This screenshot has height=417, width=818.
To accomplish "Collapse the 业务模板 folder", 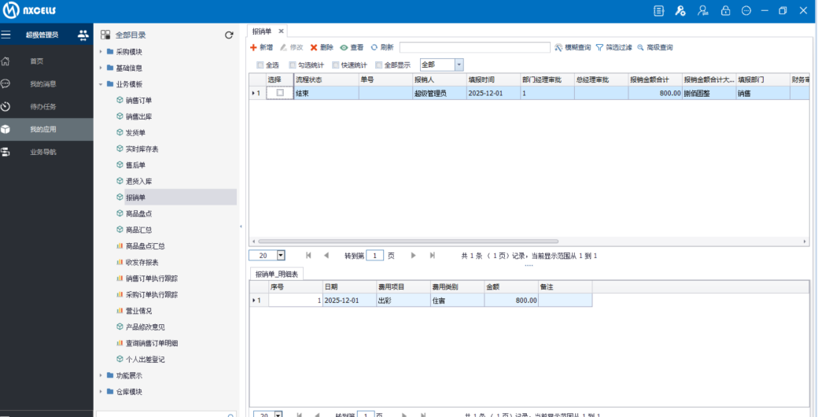I will [101, 84].
